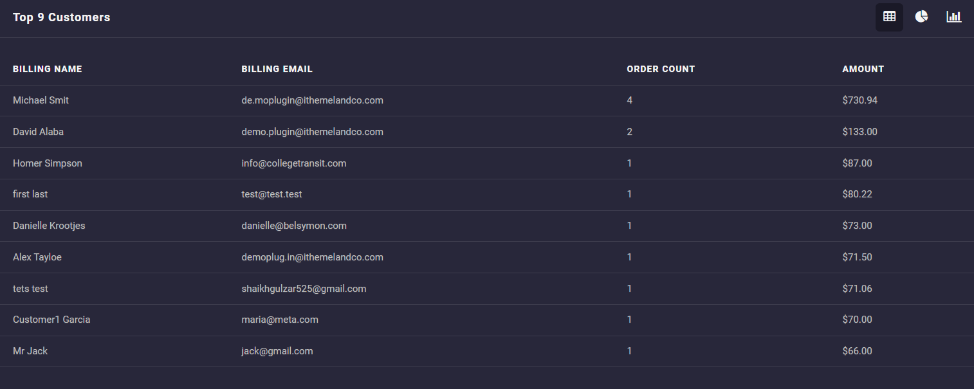Click email info@collegetransit.com
Screen dimensions: 974x389
click(x=294, y=163)
